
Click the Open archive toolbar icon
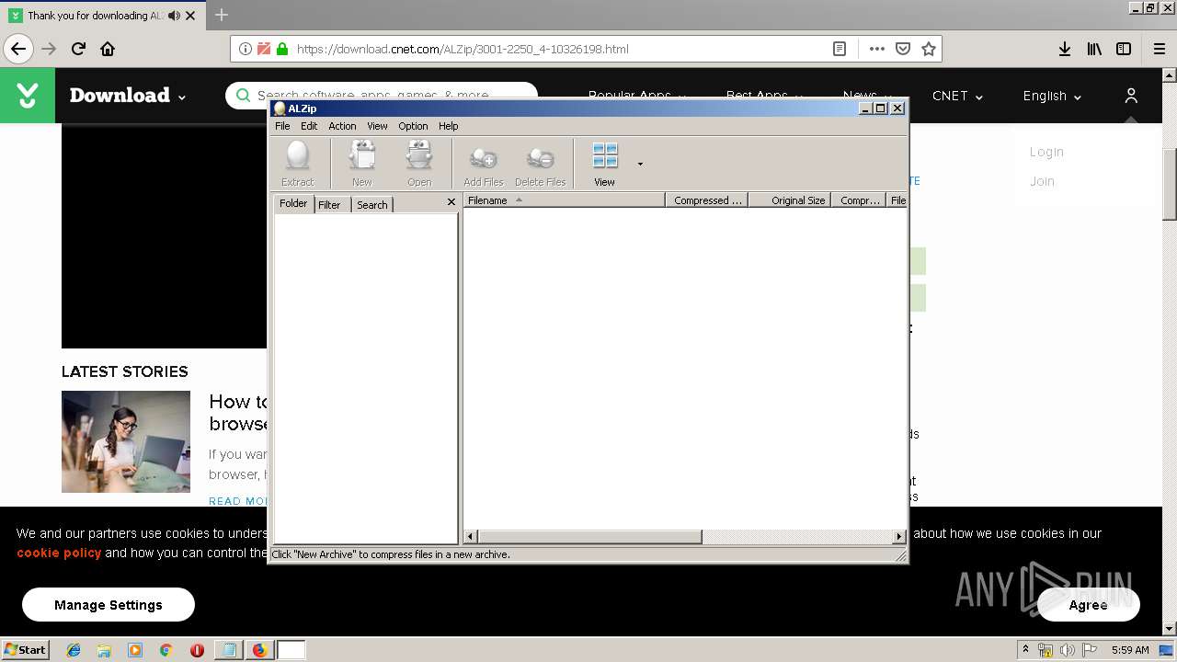(x=419, y=164)
